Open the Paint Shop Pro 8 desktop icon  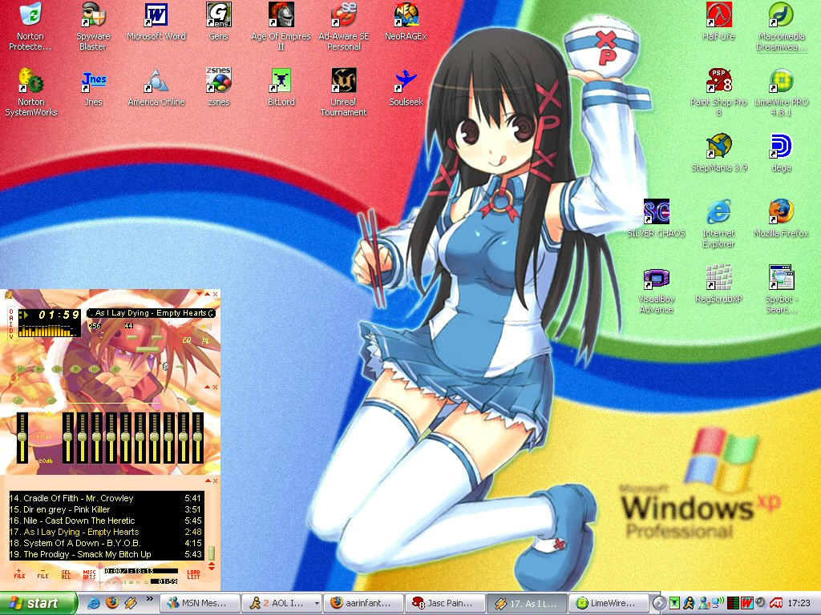click(719, 92)
